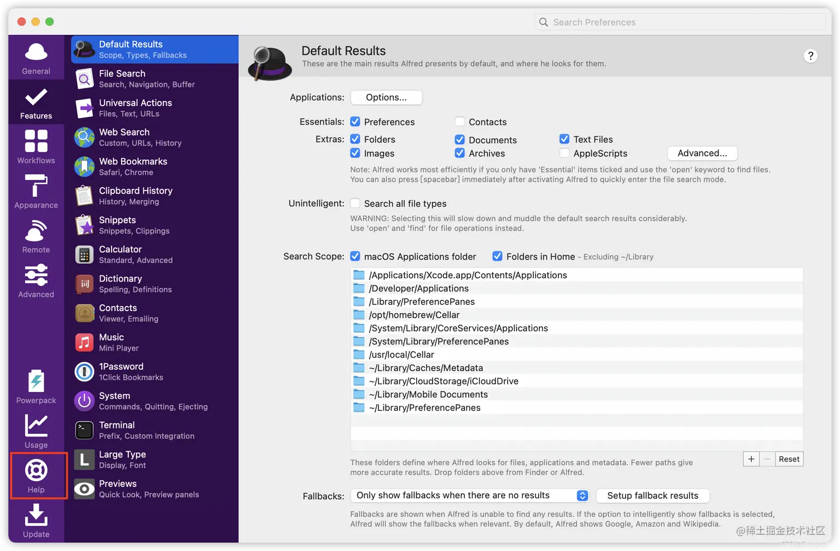Image resolution: width=840 pixels, height=551 pixels.
Task: Open the Snippets feature settings
Action: [155, 226]
